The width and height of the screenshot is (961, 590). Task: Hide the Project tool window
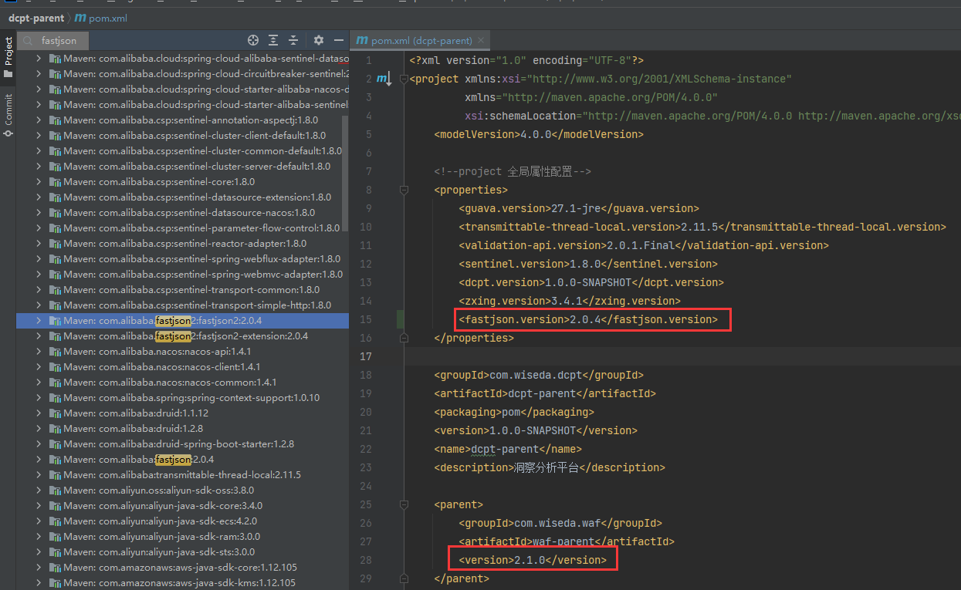339,40
